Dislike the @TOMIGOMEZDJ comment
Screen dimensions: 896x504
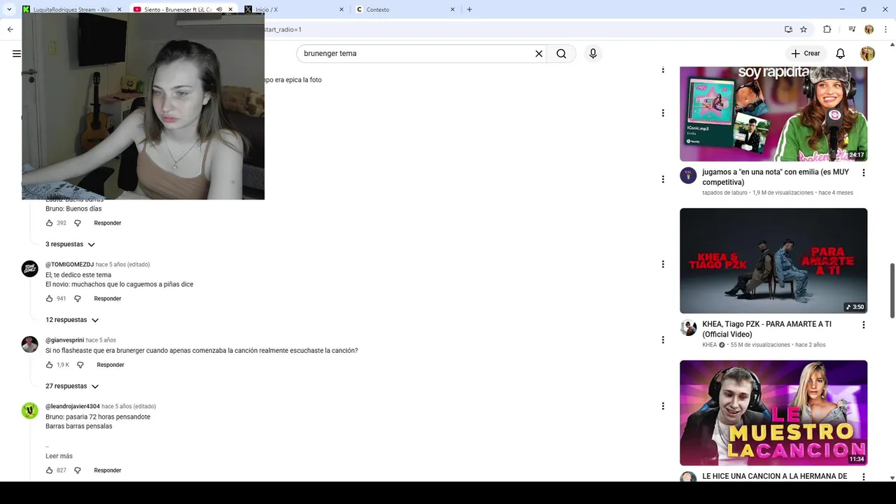tap(78, 299)
